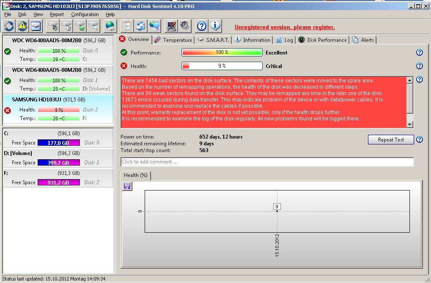Click the send report envelope toolbar icon
431x283 pixels.
(141, 26)
